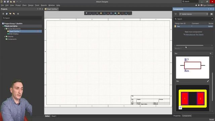This screenshot has width=215, height=121.
Task: Click the save icon in the title bar
Action: coord(5,2)
